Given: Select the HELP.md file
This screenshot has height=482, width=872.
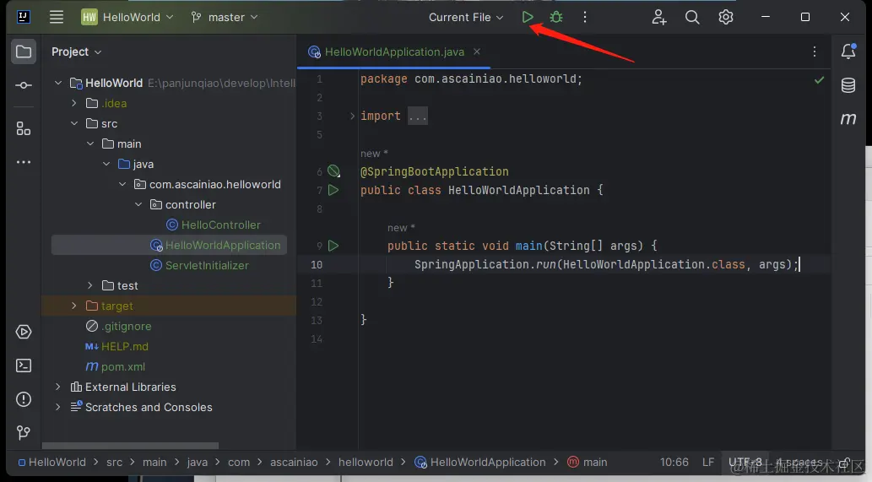Looking at the screenshot, I should [x=125, y=346].
